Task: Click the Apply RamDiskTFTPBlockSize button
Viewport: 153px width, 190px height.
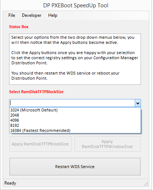Action: pyautogui.click(x=41, y=144)
